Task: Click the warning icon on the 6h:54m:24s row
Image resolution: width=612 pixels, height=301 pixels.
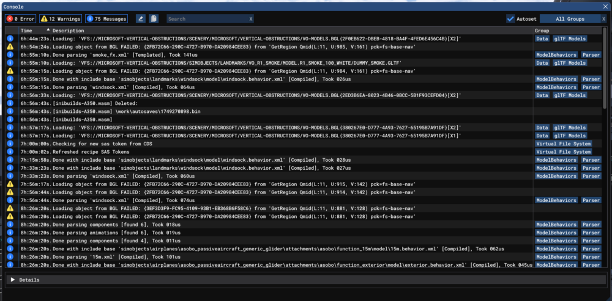Action: pyautogui.click(x=10, y=46)
